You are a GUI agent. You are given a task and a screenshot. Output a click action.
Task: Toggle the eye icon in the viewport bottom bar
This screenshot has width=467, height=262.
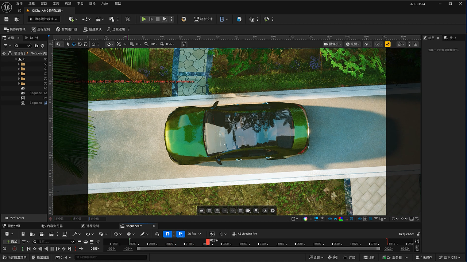click(x=265, y=210)
